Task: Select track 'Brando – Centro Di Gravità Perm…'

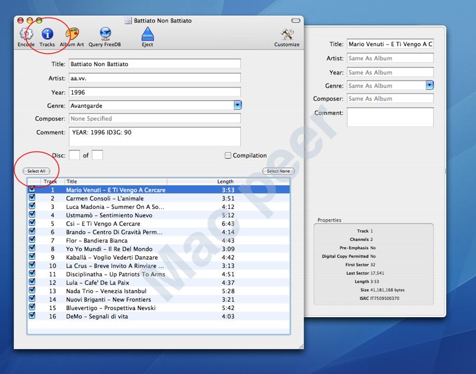Action: [159, 232]
